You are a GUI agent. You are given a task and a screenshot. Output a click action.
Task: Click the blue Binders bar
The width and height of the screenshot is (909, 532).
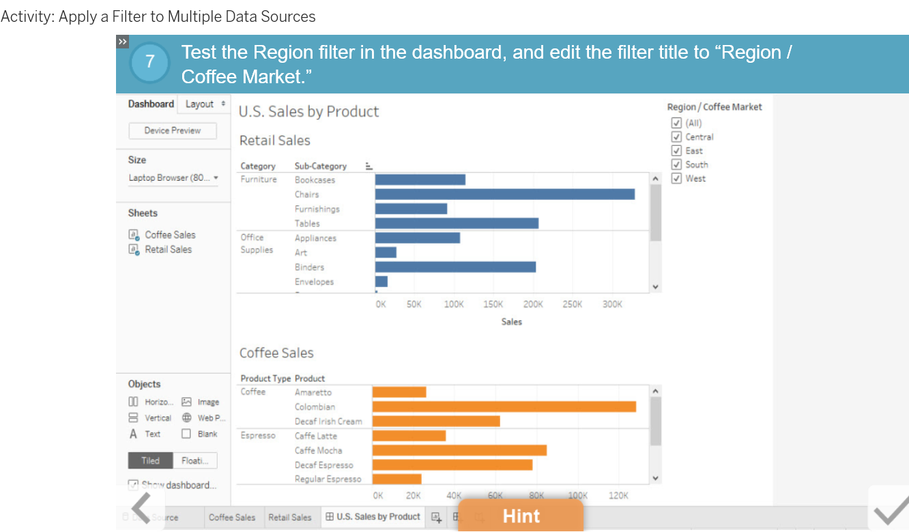pyautogui.click(x=455, y=267)
